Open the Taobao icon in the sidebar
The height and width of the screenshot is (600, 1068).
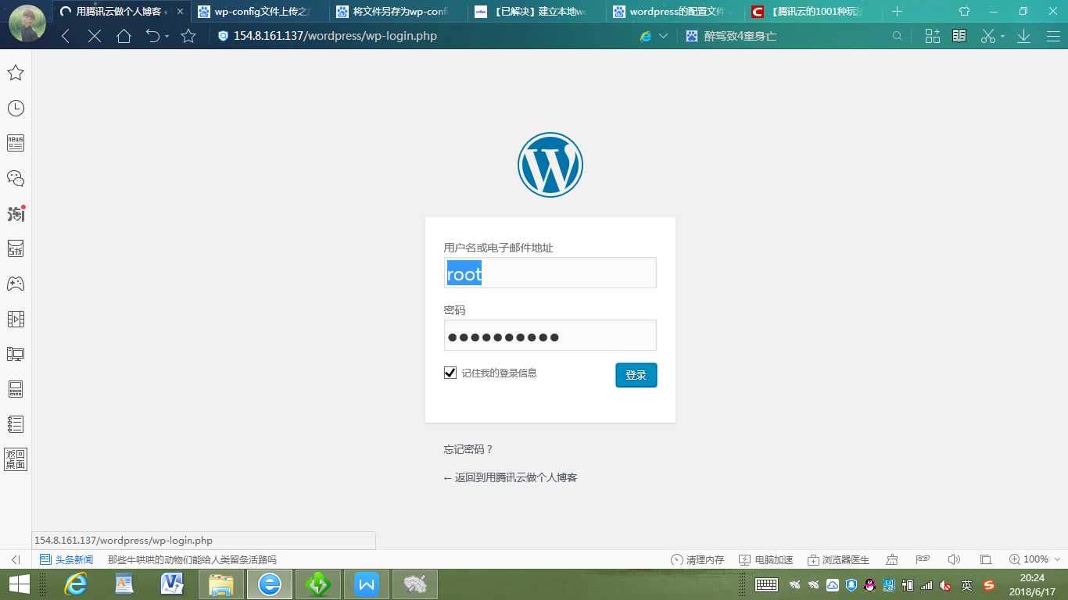tap(16, 213)
